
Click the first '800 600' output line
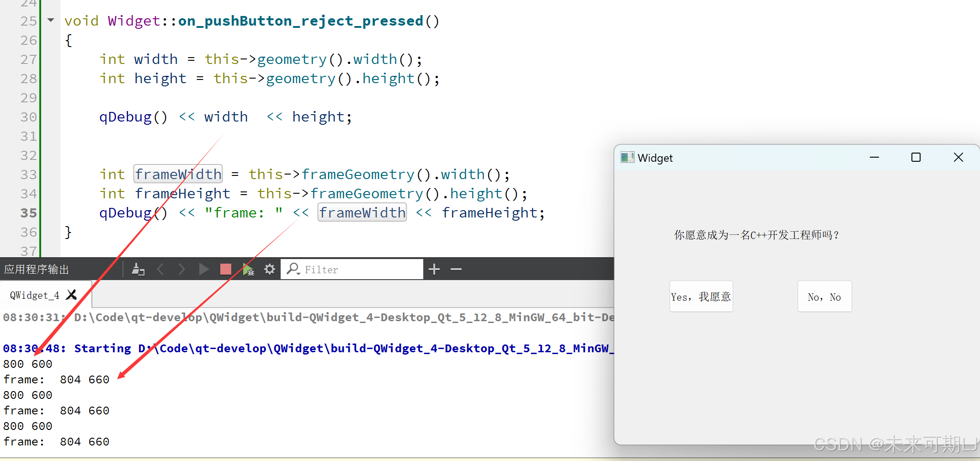tap(28, 364)
